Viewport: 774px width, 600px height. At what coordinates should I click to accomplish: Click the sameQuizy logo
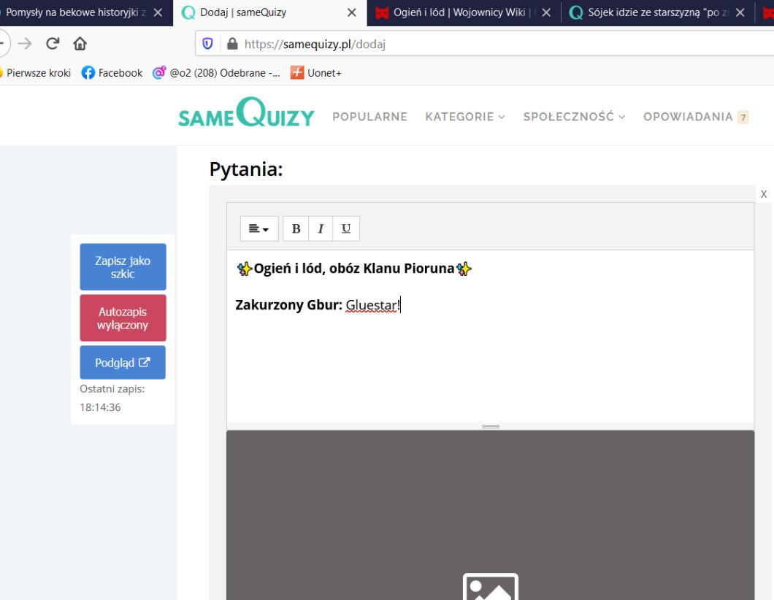point(246,115)
